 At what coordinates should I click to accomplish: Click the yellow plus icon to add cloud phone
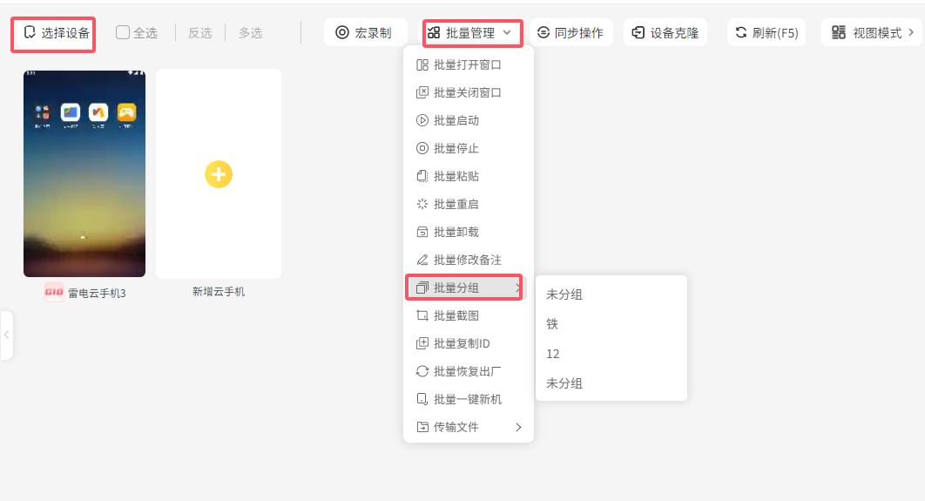[x=218, y=174]
